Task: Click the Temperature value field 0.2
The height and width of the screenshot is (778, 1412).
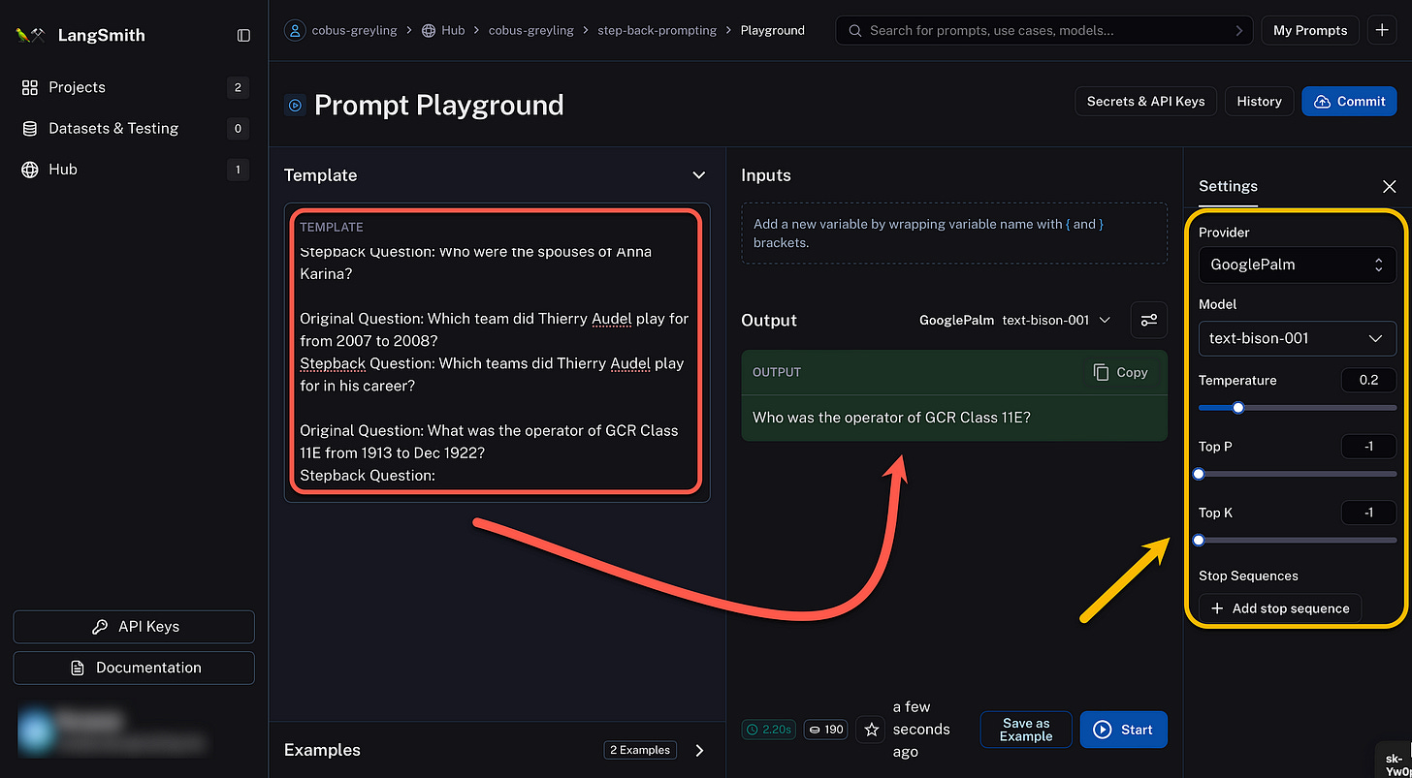Action: click(1368, 380)
